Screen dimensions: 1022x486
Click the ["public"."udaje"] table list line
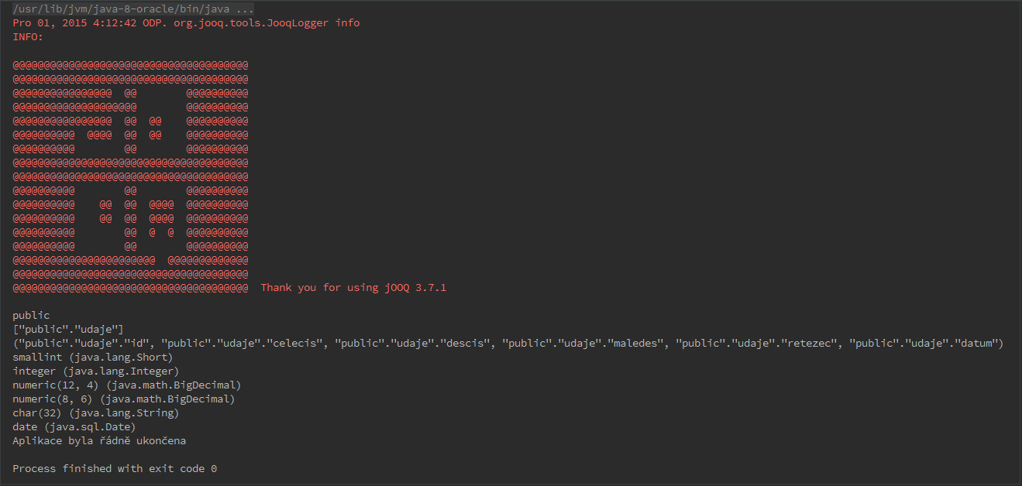point(68,330)
